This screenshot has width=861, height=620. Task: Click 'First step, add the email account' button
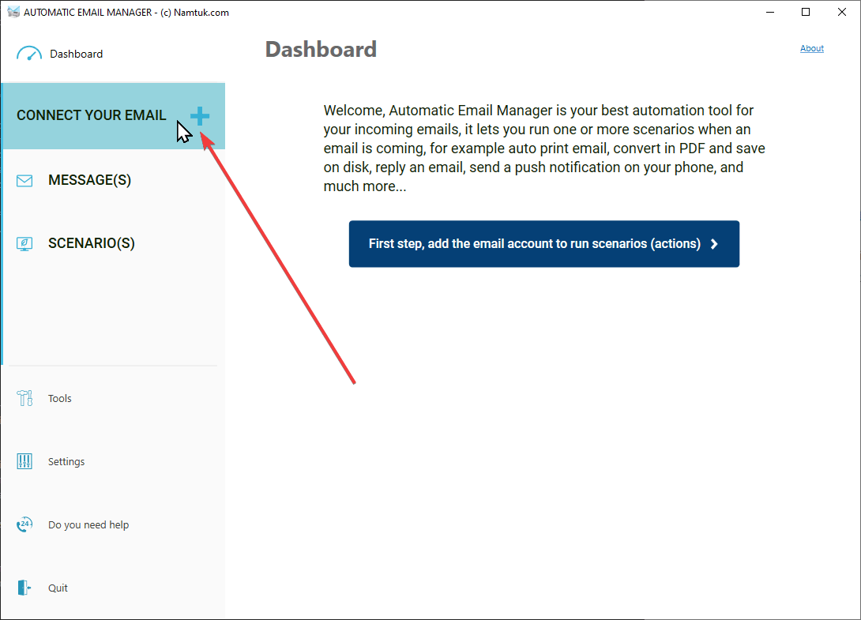click(x=544, y=244)
